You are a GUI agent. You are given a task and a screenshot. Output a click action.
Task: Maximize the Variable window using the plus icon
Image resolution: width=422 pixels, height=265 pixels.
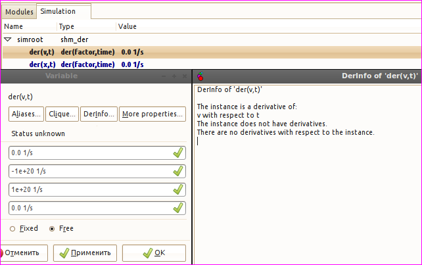click(174, 76)
